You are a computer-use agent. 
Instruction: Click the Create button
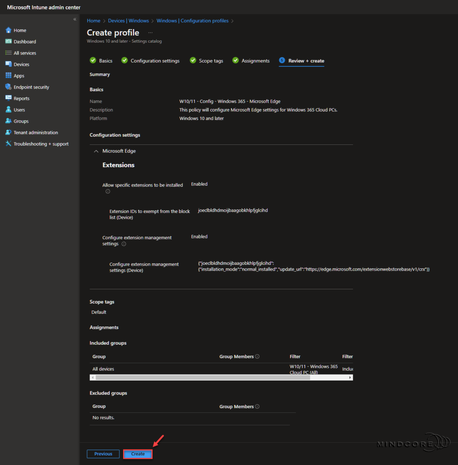138,454
